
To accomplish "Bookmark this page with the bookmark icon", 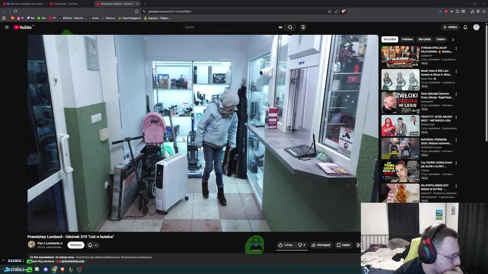I will tap(136, 11).
